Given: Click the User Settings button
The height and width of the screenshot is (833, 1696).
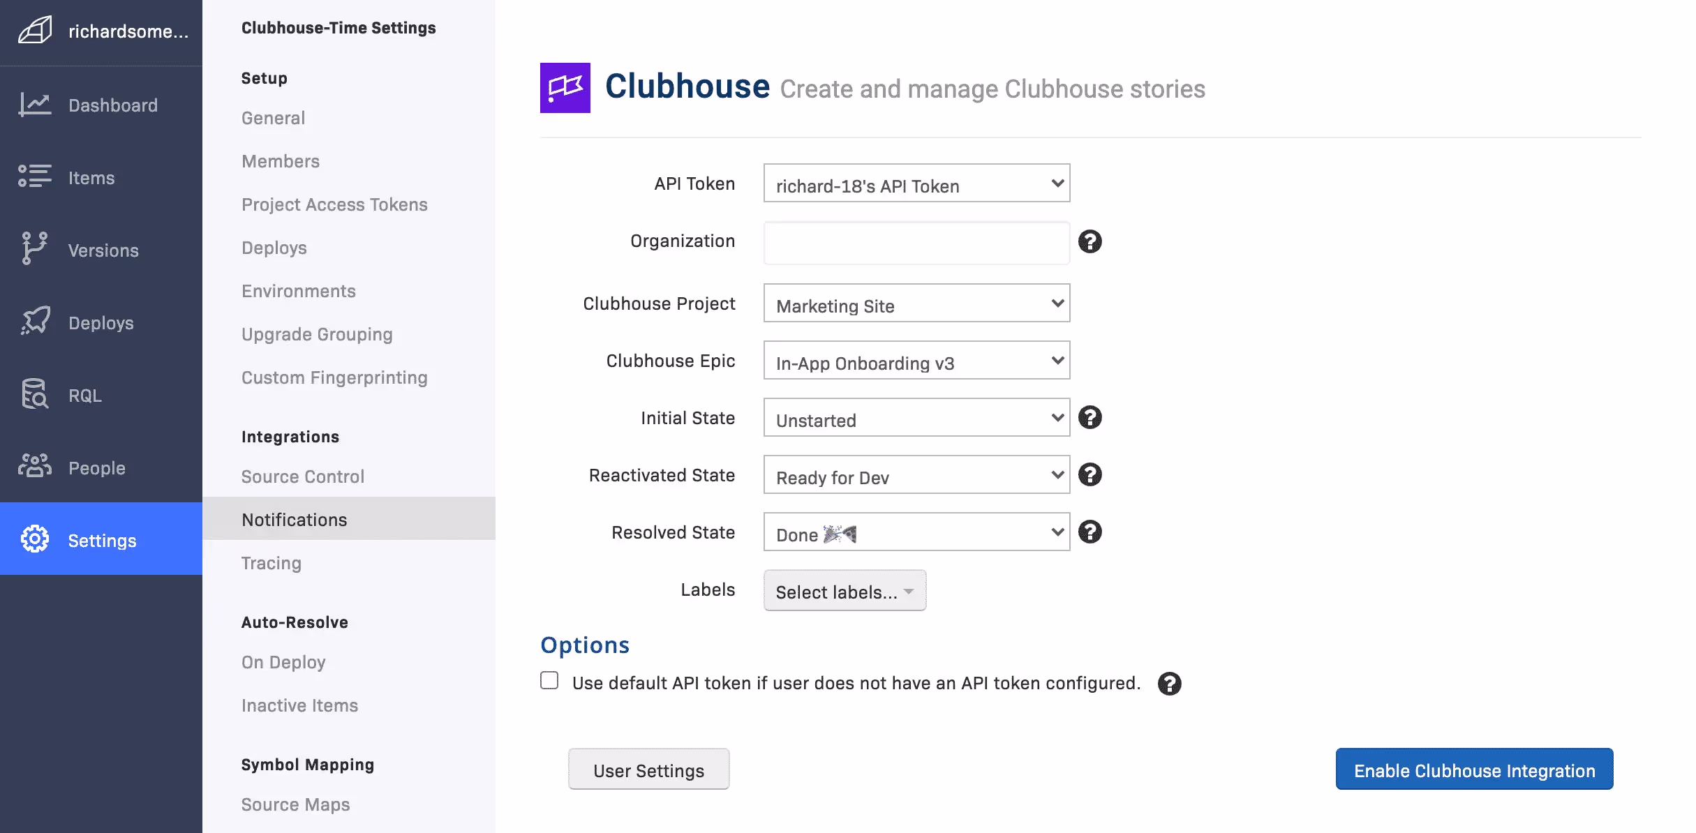Looking at the screenshot, I should click(648, 770).
